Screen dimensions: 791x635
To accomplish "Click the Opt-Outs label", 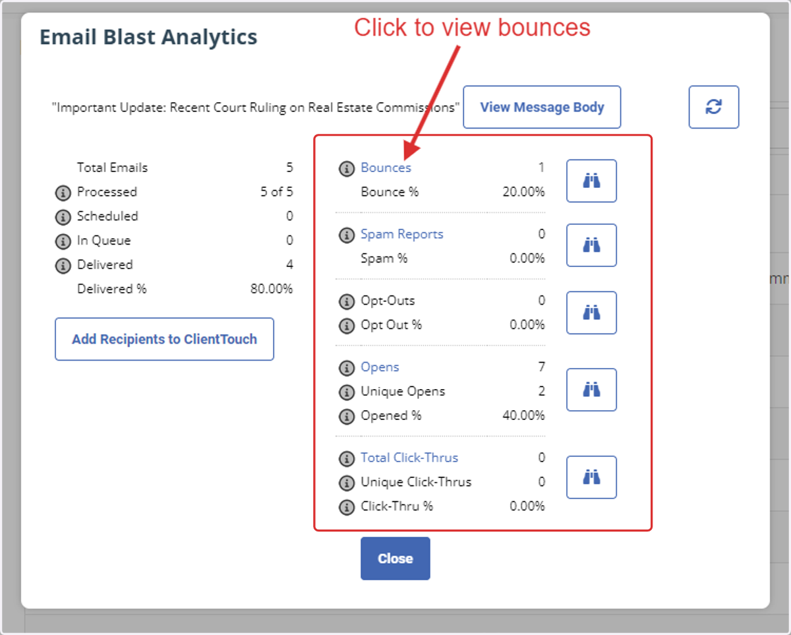I will pyautogui.click(x=388, y=301).
